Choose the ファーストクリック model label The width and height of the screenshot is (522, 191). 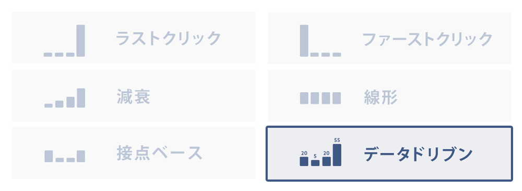point(428,39)
